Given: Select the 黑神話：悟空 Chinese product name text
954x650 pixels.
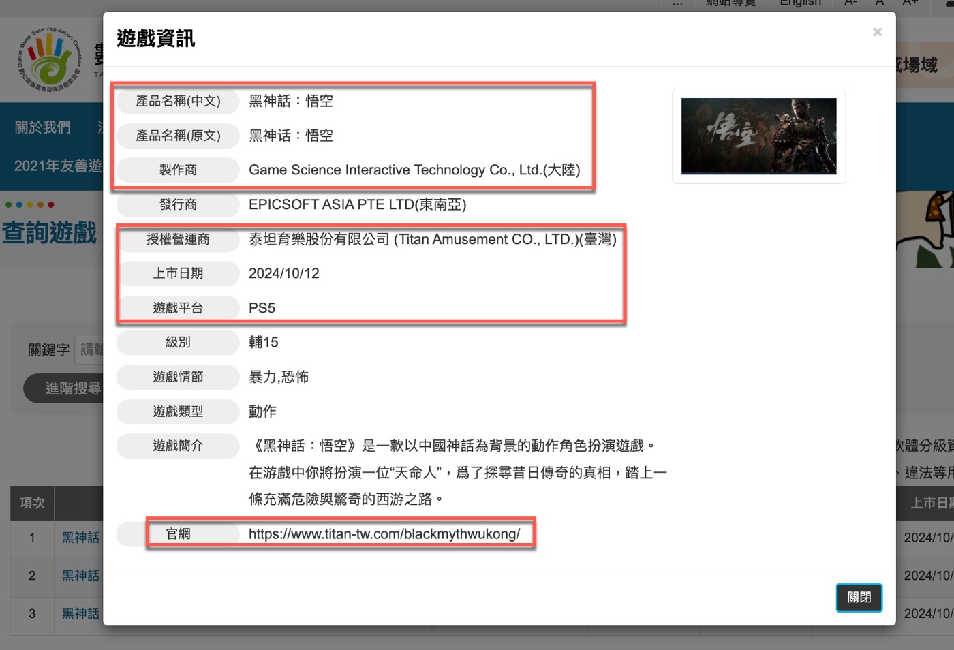Looking at the screenshot, I should coord(291,101).
